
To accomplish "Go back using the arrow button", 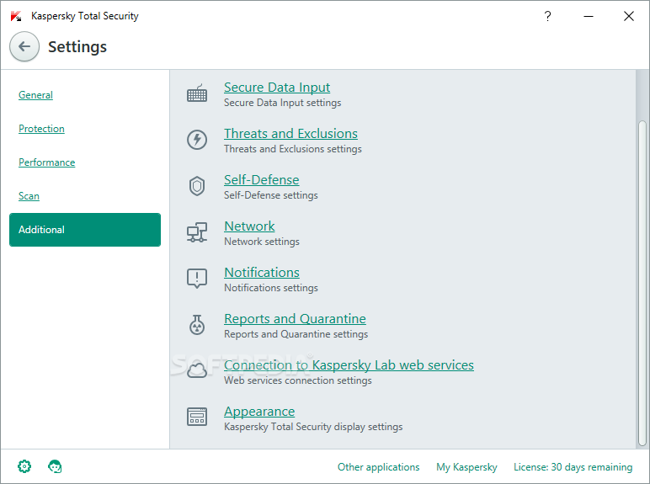I will [24, 46].
